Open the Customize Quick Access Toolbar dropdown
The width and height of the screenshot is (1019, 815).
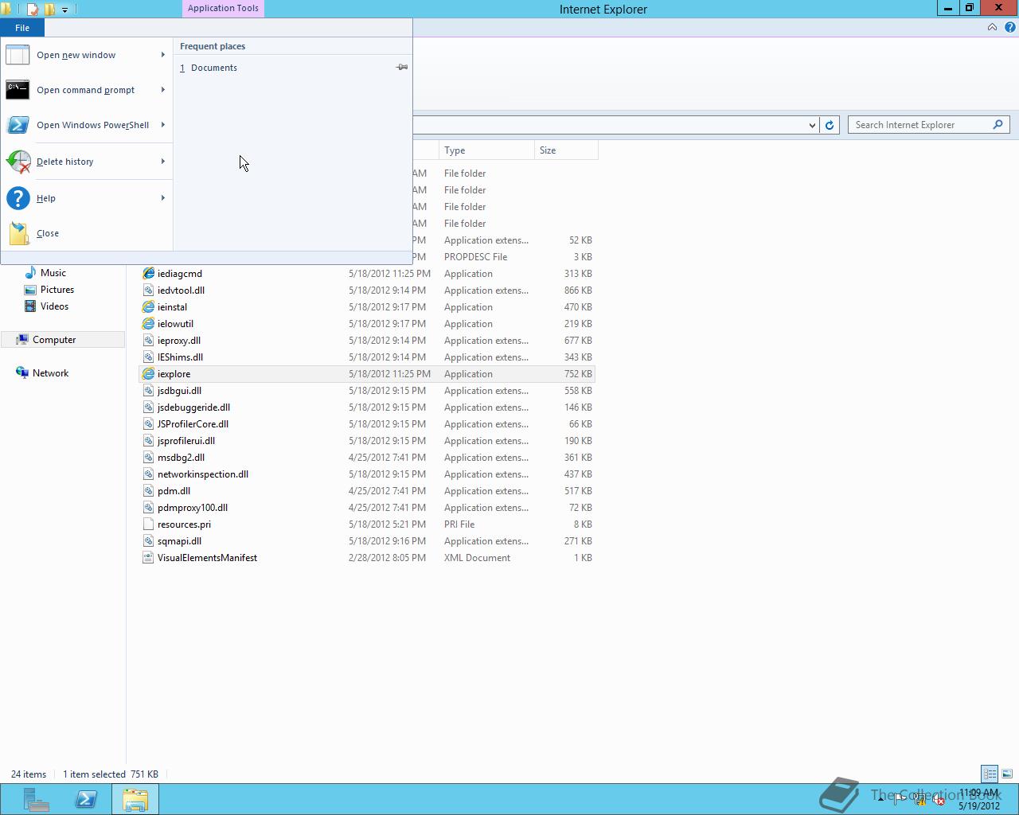pyautogui.click(x=65, y=10)
